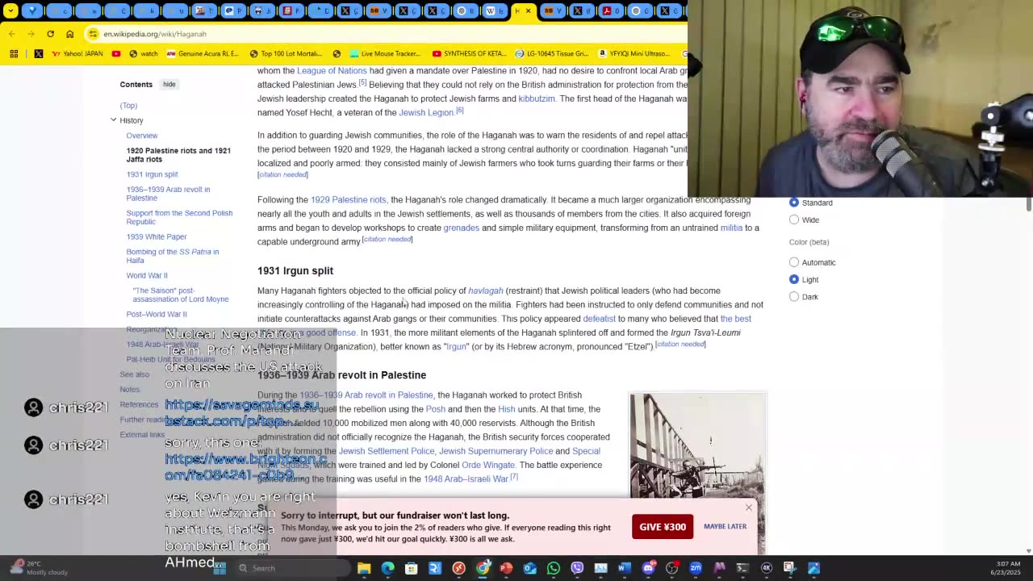Open the grenades article link

(x=462, y=228)
